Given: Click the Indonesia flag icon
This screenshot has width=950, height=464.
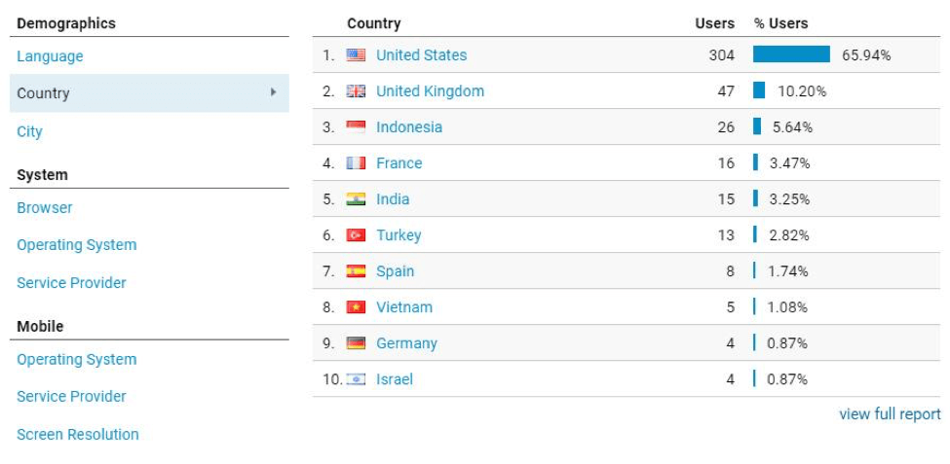Looking at the screenshot, I should tap(356, 127).
